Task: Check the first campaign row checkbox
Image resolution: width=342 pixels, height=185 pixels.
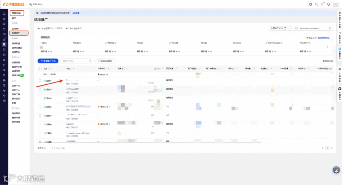Action: [x=40, y=81]
